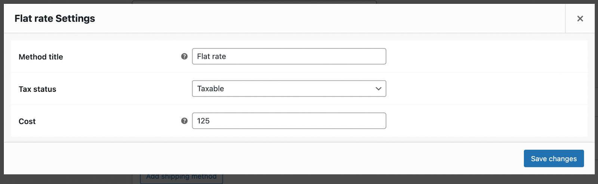This screenshot has width=598, height=184.
Task: Click blank space right of Tax status dropdown
Action: [486, 89]
